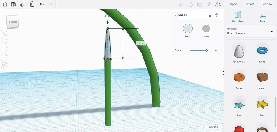Click the Duplicate and repeat icon
Screen dimensions: 277x132
click(x=23, y=4)
